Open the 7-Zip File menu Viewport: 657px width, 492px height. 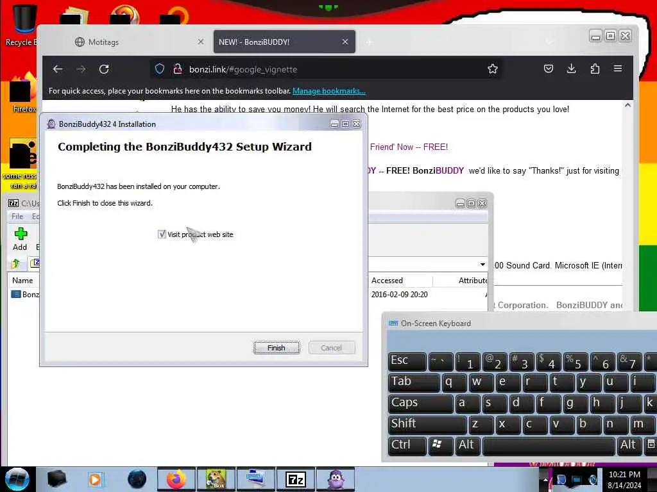coord(17,217)
